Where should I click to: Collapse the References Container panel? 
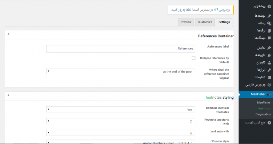point(8,34)
